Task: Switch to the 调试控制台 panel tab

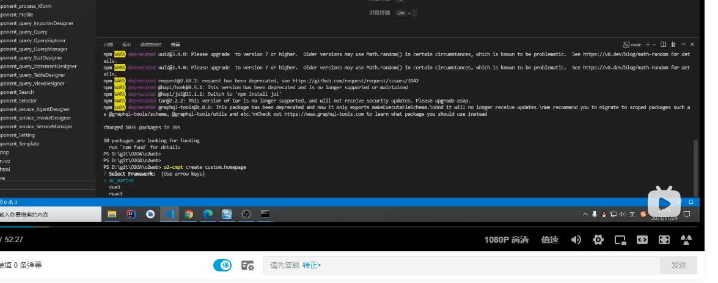Action: [x=151, y=45]
